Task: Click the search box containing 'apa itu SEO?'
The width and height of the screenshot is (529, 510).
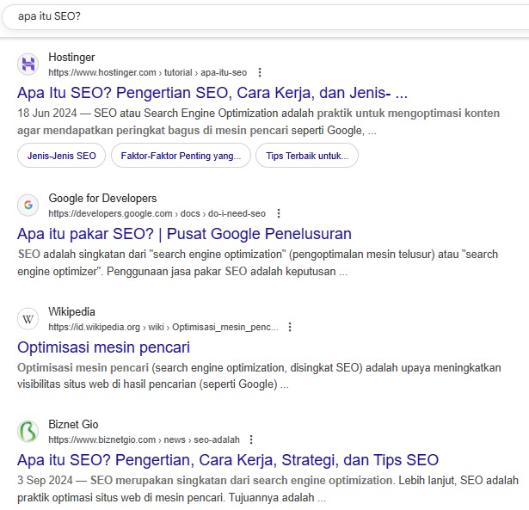Action: coord(267,16)
